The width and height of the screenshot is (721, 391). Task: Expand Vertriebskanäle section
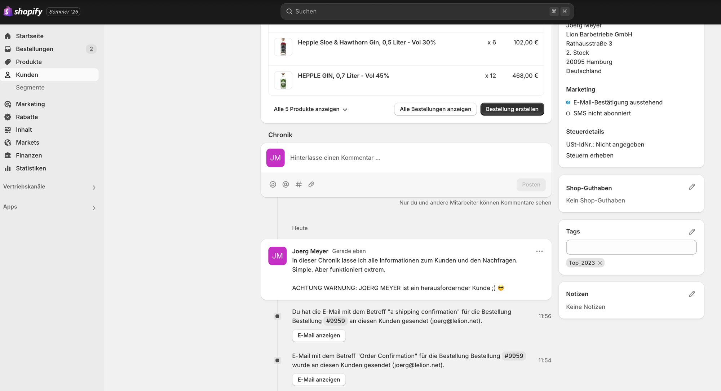pyautogui.click(x=94, y=187)
